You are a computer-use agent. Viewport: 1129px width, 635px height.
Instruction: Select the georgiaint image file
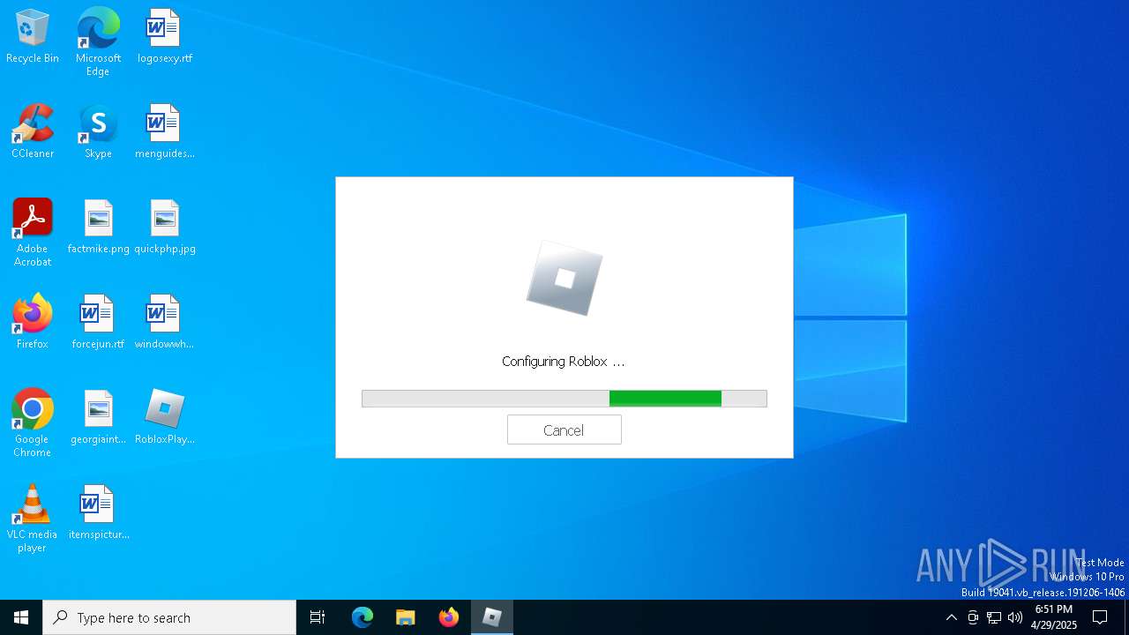98,418
